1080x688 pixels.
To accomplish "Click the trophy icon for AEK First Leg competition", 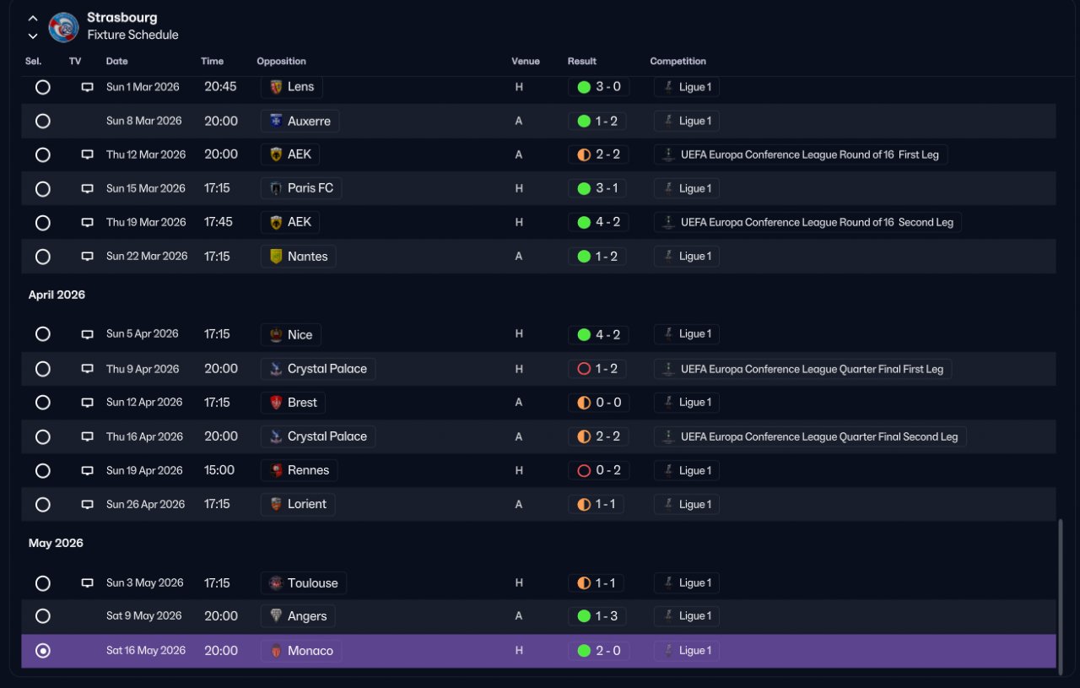I will tap(668, 154).
